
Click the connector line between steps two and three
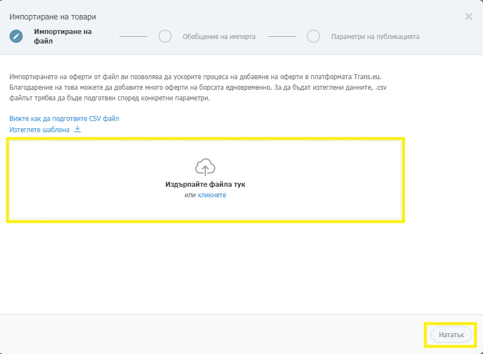point(282,36)
